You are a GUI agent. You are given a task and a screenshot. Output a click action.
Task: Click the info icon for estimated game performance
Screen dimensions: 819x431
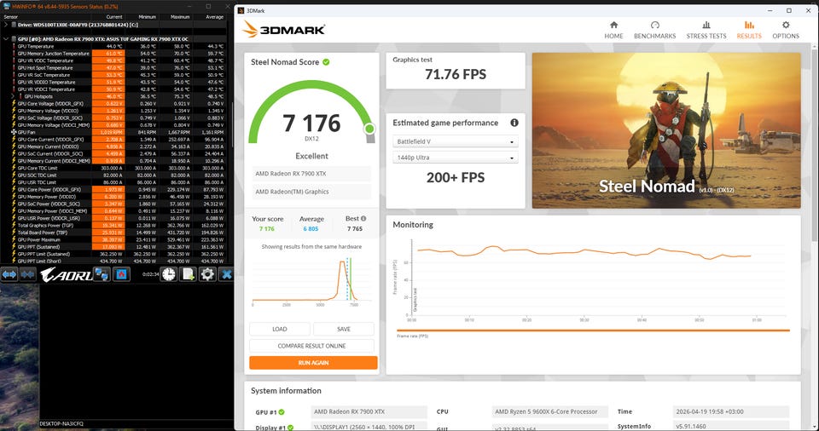[x=514, y=123]
